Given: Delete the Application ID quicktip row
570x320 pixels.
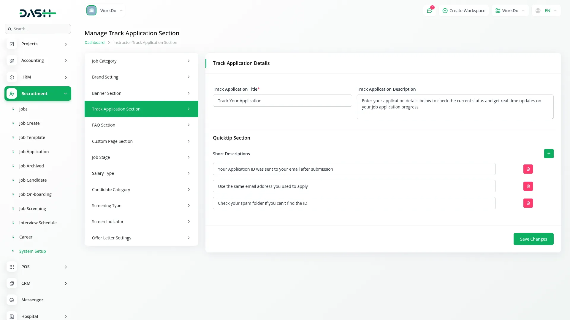Looking at the screenshot, I should tap(528, 169).
